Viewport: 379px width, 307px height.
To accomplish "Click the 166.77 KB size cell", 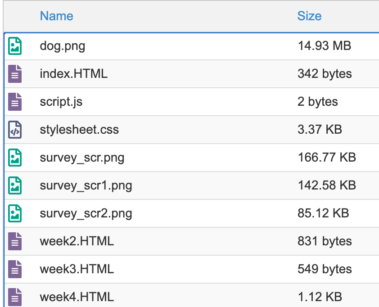I will pos(326,158).
